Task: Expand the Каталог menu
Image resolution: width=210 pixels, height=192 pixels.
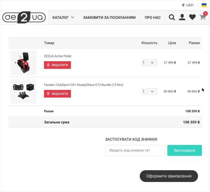Action: (63, 18)
